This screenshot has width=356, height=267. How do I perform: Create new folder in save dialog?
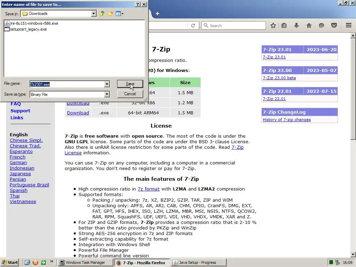coord(110,14)
